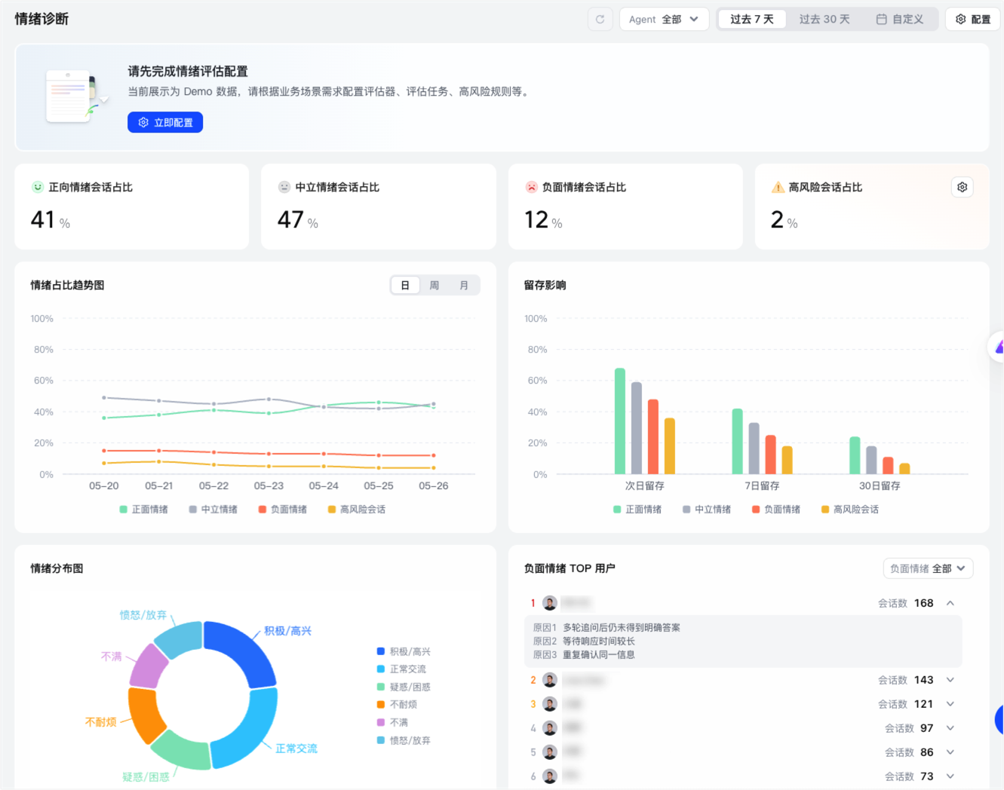Toggle 正面情绪 legend in 留存影响 chart

click(x=637, y=510)
